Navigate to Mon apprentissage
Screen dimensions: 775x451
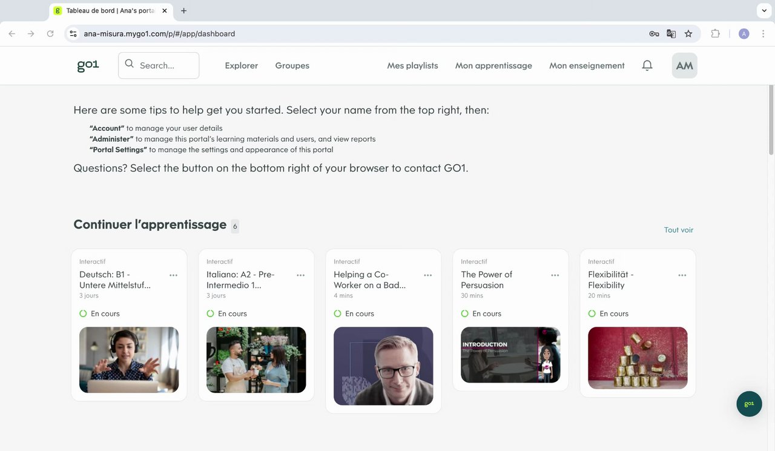(493, 65)
